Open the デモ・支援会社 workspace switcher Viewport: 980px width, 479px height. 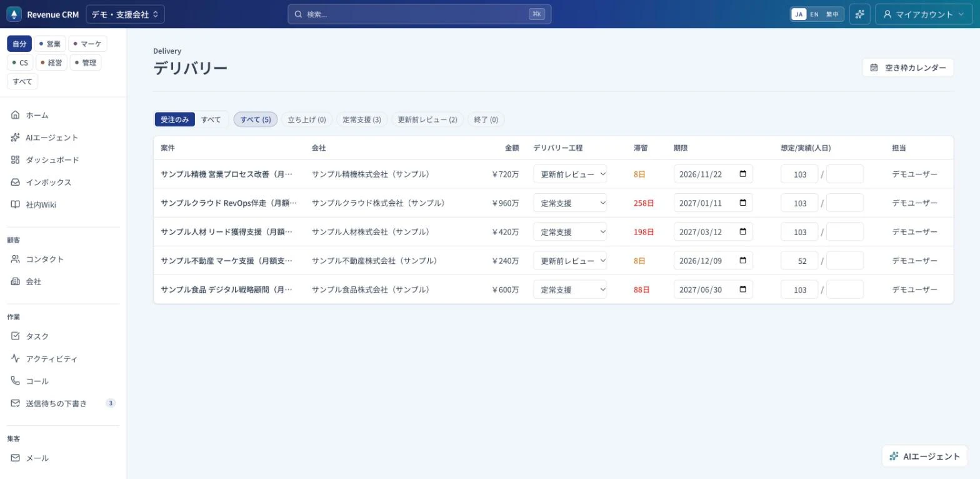pyautogui.click(x=126, y=14)
